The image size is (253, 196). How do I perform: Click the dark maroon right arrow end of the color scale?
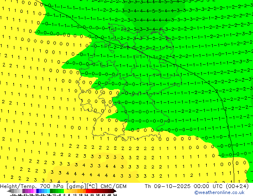[x=115, y=191]
